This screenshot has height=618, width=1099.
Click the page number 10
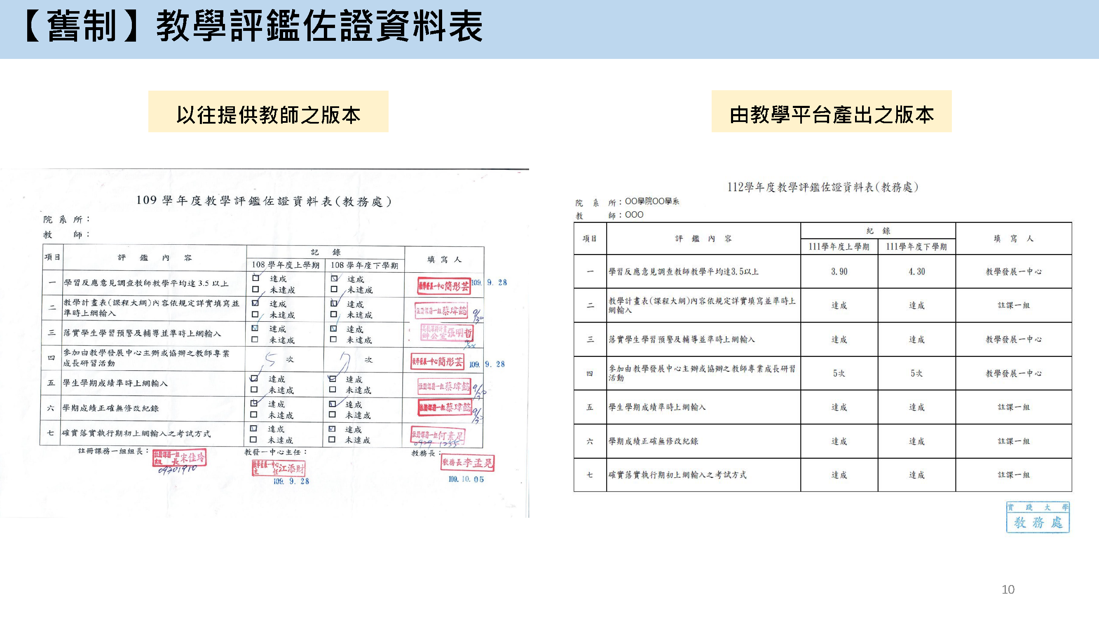coord(1008,590)
